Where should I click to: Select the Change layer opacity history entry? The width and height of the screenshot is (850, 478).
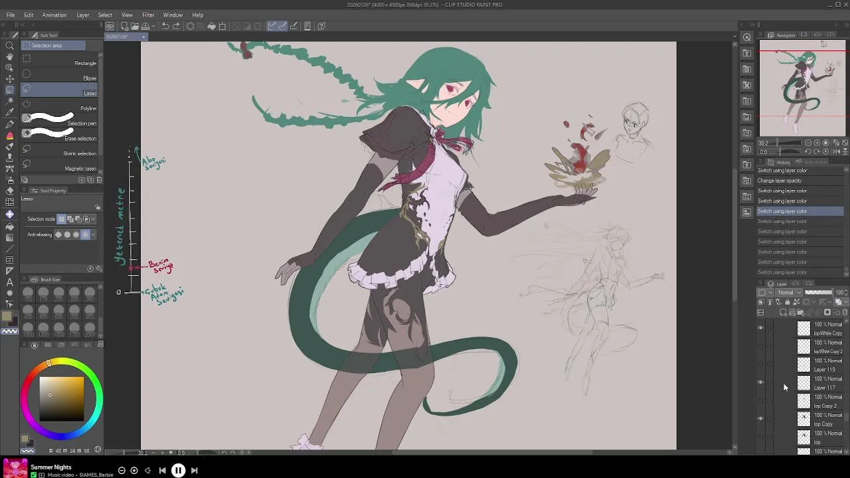pyautogui.click(x=800, y=181)
